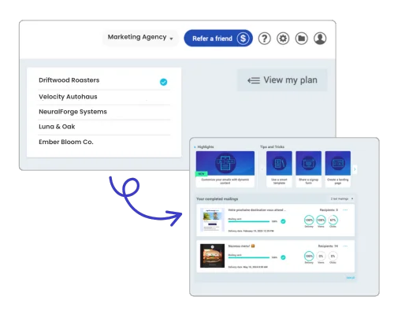Go to next Tips and Tricks slide
The image size is (394, 315).
tap(355, 169)
